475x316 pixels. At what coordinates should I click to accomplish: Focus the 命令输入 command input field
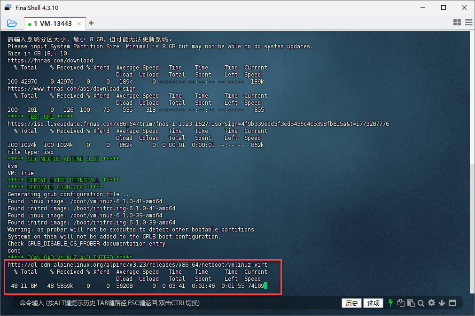pos(179,303)
